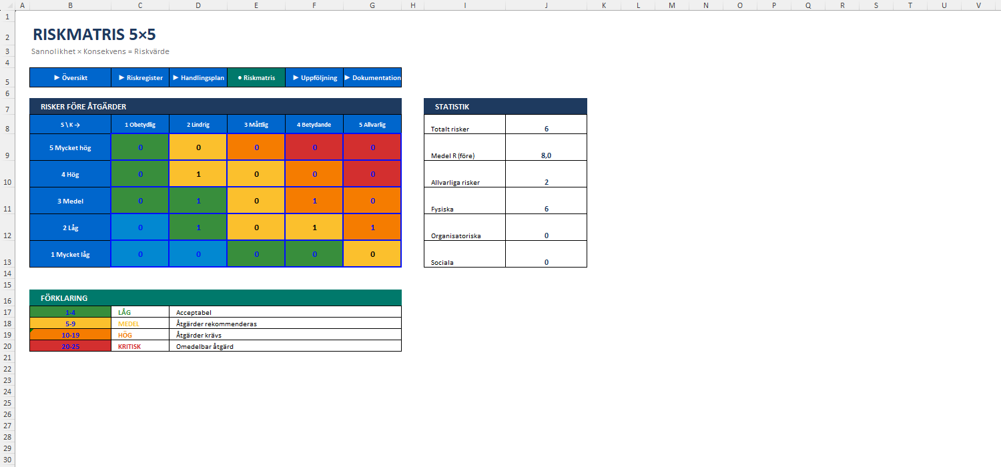Viewport: 1001px width, 467px height.
Task: Click the FÖRKLARING legend header
Action: click(x=216, y=298)
